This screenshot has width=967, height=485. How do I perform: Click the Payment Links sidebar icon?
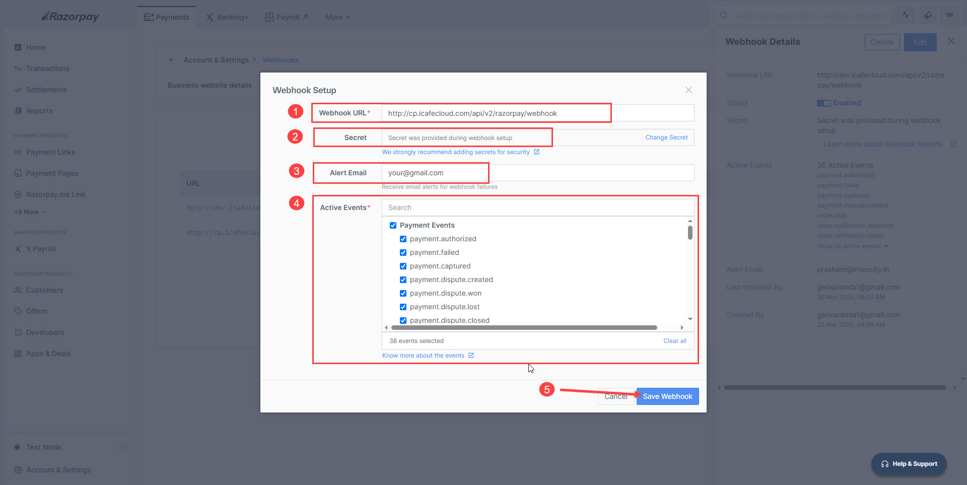(18, 152)
